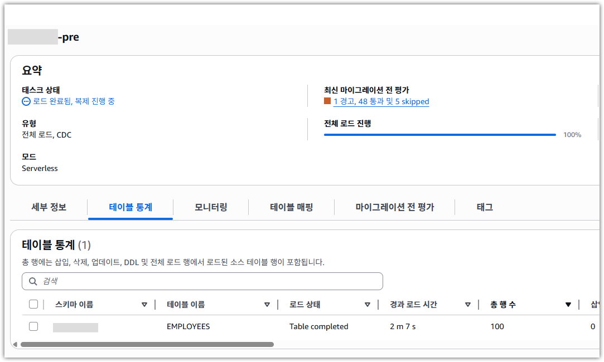Sort by 경과 로드 시간 using its arrow
The height and width of the screenshot is (362, 604).
point(468,305)
